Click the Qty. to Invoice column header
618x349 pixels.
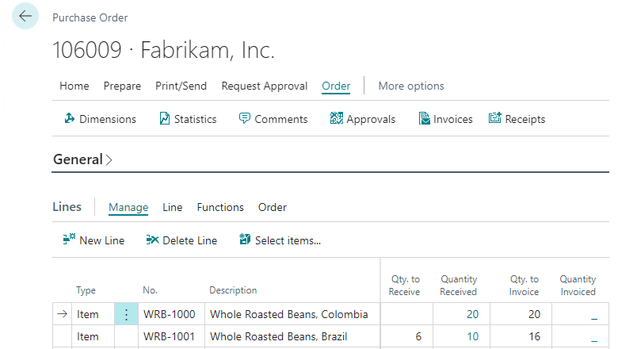[x=525, y=286]
